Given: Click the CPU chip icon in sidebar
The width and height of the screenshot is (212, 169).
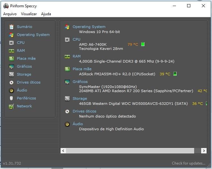Looking at the screenshot, I should click(11, 43).
